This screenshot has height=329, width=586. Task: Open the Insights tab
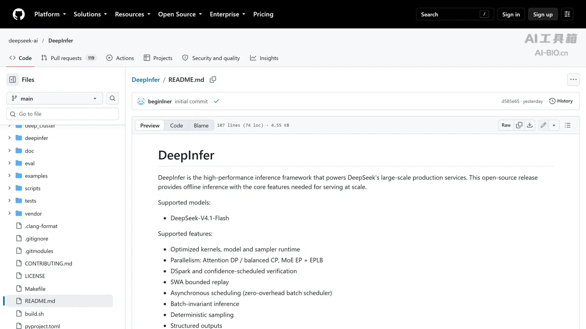[x=264, y=58]
